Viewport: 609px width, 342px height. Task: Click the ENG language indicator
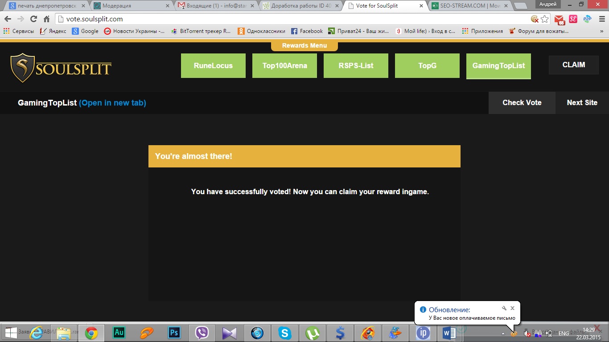click(x=564, y=333)
